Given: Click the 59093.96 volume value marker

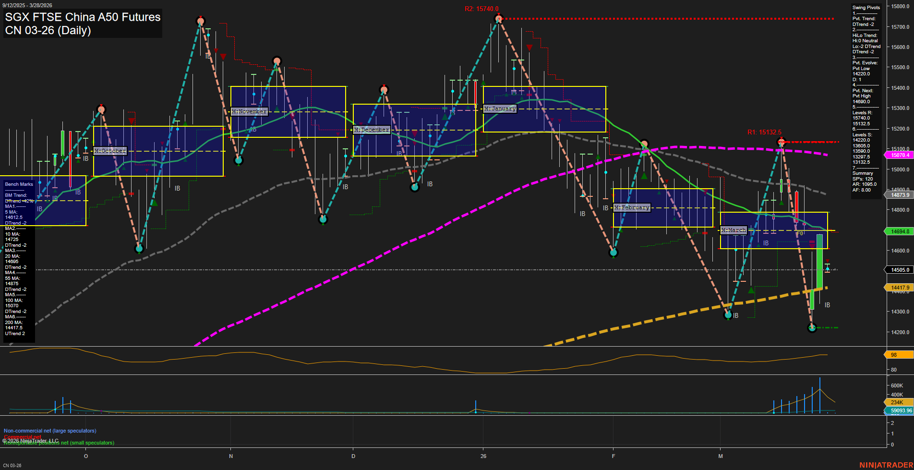Looking at the screenshot, I should (x=899, y=410).
